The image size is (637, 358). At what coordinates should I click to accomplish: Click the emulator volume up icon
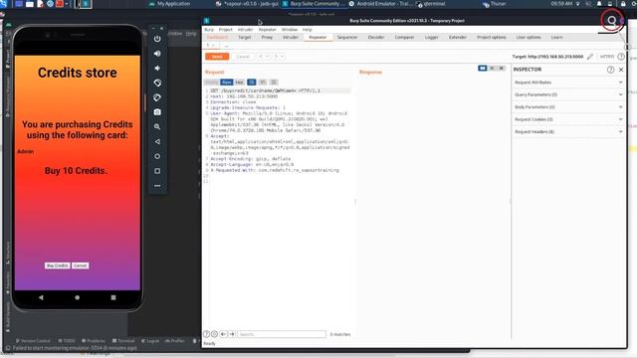[157, 54]
